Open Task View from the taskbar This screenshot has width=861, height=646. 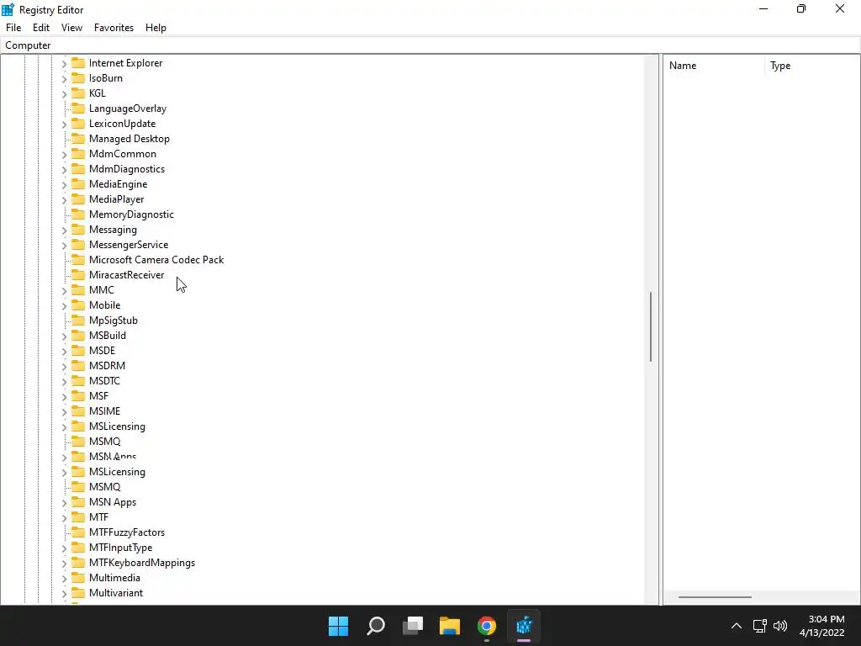[x=413, y=626]
